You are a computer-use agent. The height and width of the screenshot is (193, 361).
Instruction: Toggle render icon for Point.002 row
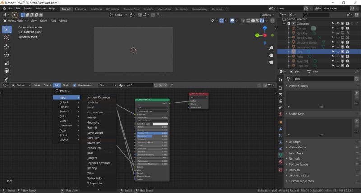point(347,66)
